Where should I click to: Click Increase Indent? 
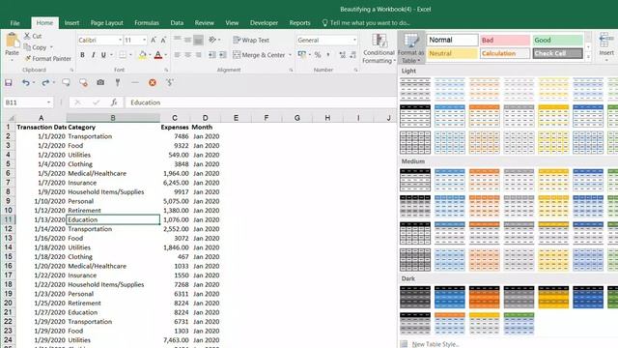click(223, 55)
